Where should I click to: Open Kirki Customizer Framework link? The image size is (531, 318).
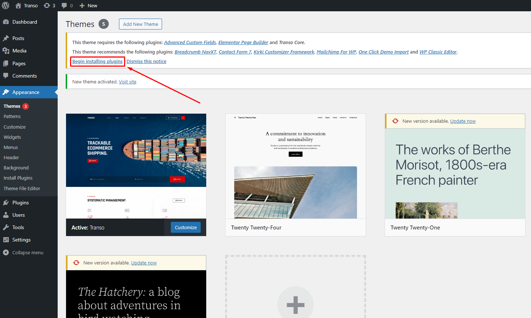pos(284,52)
